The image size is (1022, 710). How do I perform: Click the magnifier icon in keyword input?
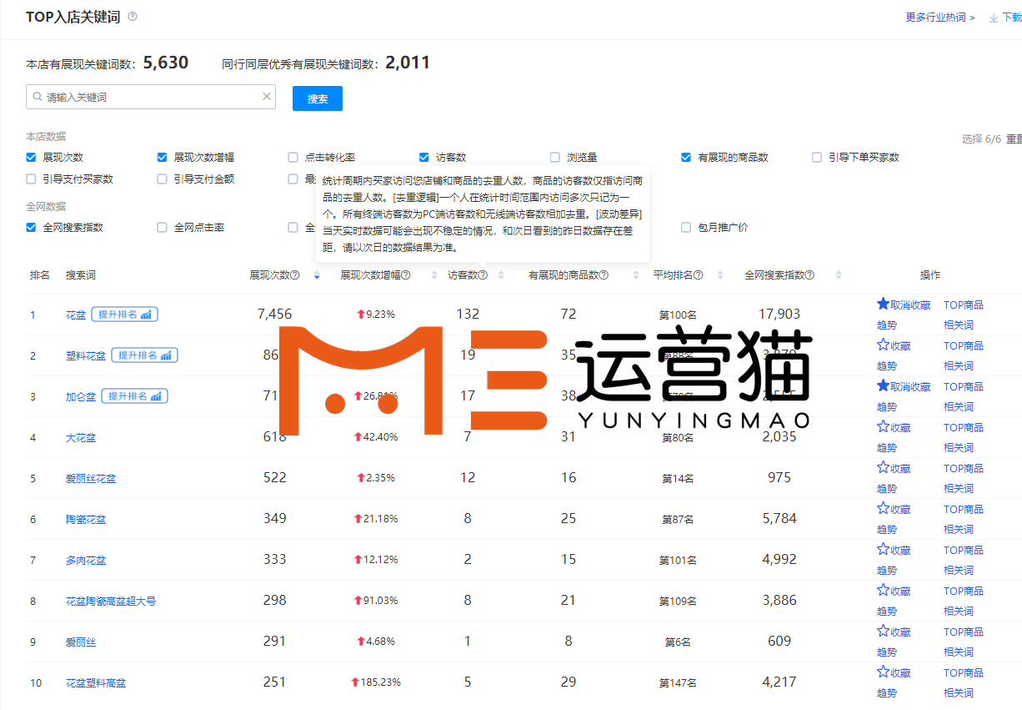coord(38,98)
